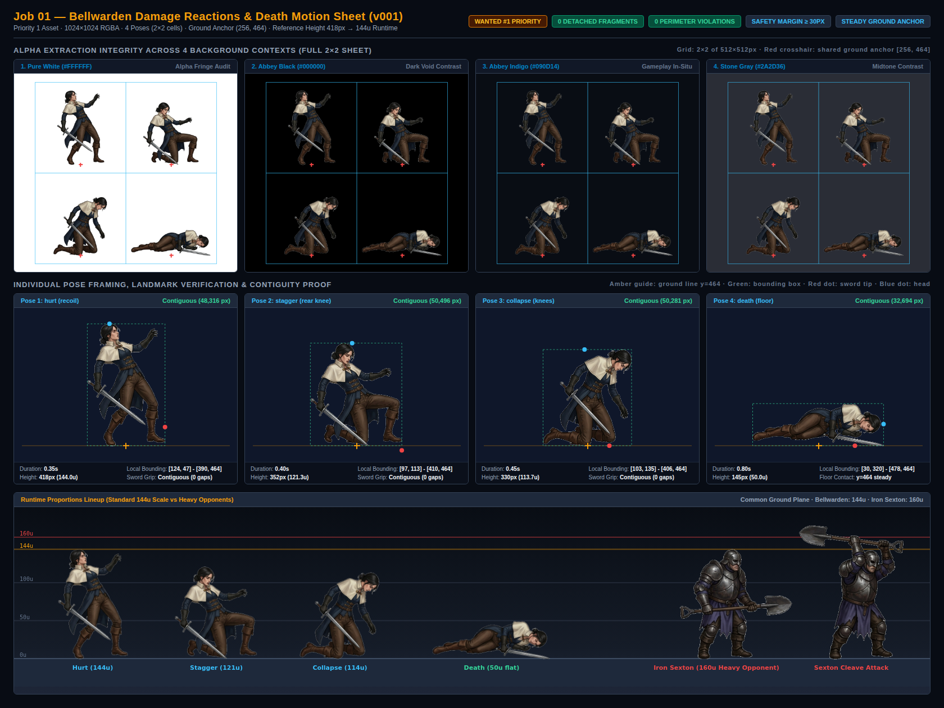
Task: Click the 'Hurt (144u)' lineup label
Action: coord(93,668)
